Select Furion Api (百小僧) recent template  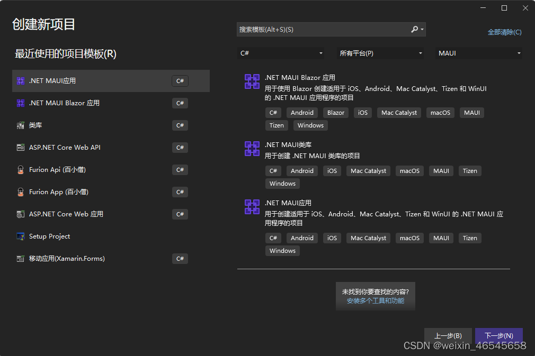coord(111,170)
